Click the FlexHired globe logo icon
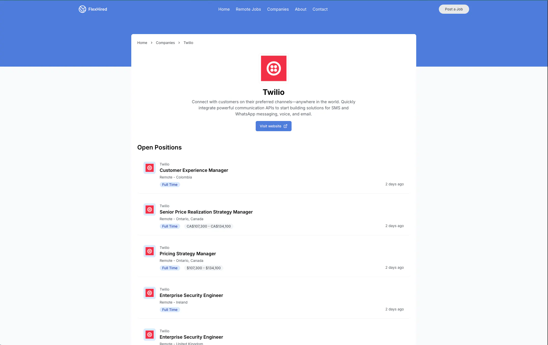 tap(82, 9)
